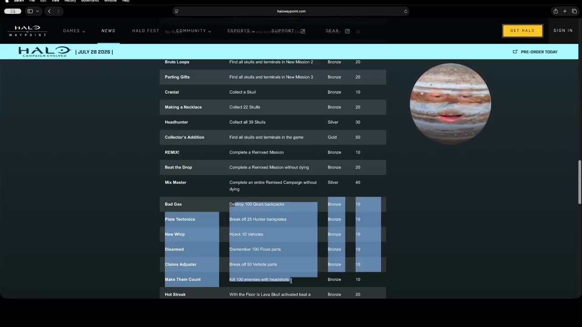Click 'Break off 50 Vehicle parts' description

point(253,264)
